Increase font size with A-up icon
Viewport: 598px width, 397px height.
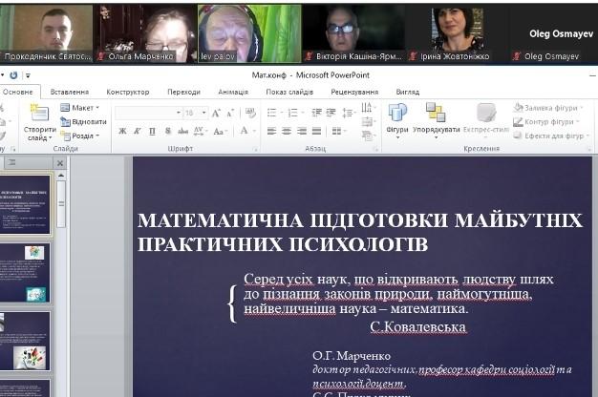coord(216,113)
